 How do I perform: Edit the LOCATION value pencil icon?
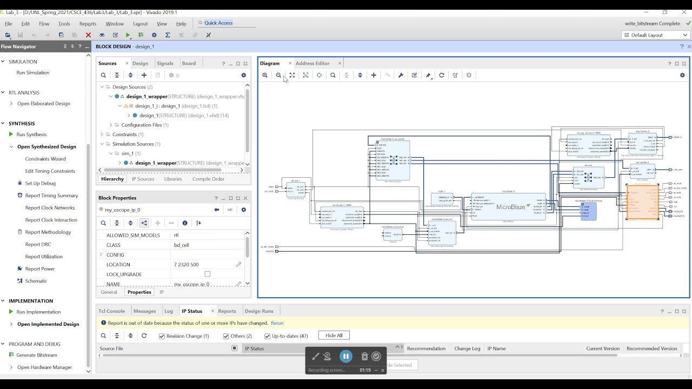coord(238,264)
